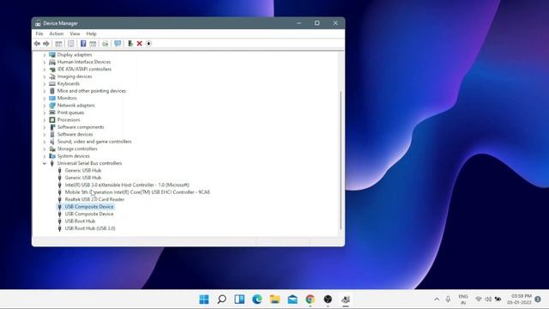549x309 pixels.
Task: Click the Processors category icon
Action: tap(52, 120)
